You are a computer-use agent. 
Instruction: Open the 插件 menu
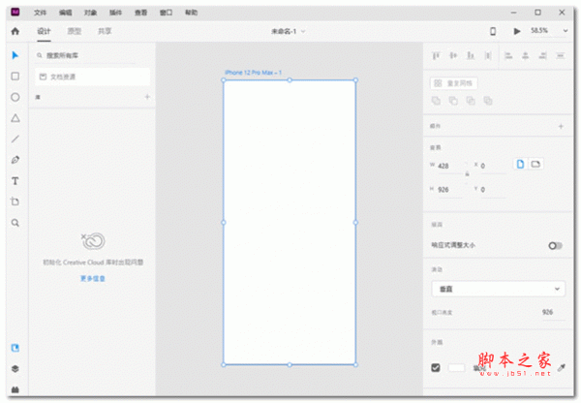(115, 13)
